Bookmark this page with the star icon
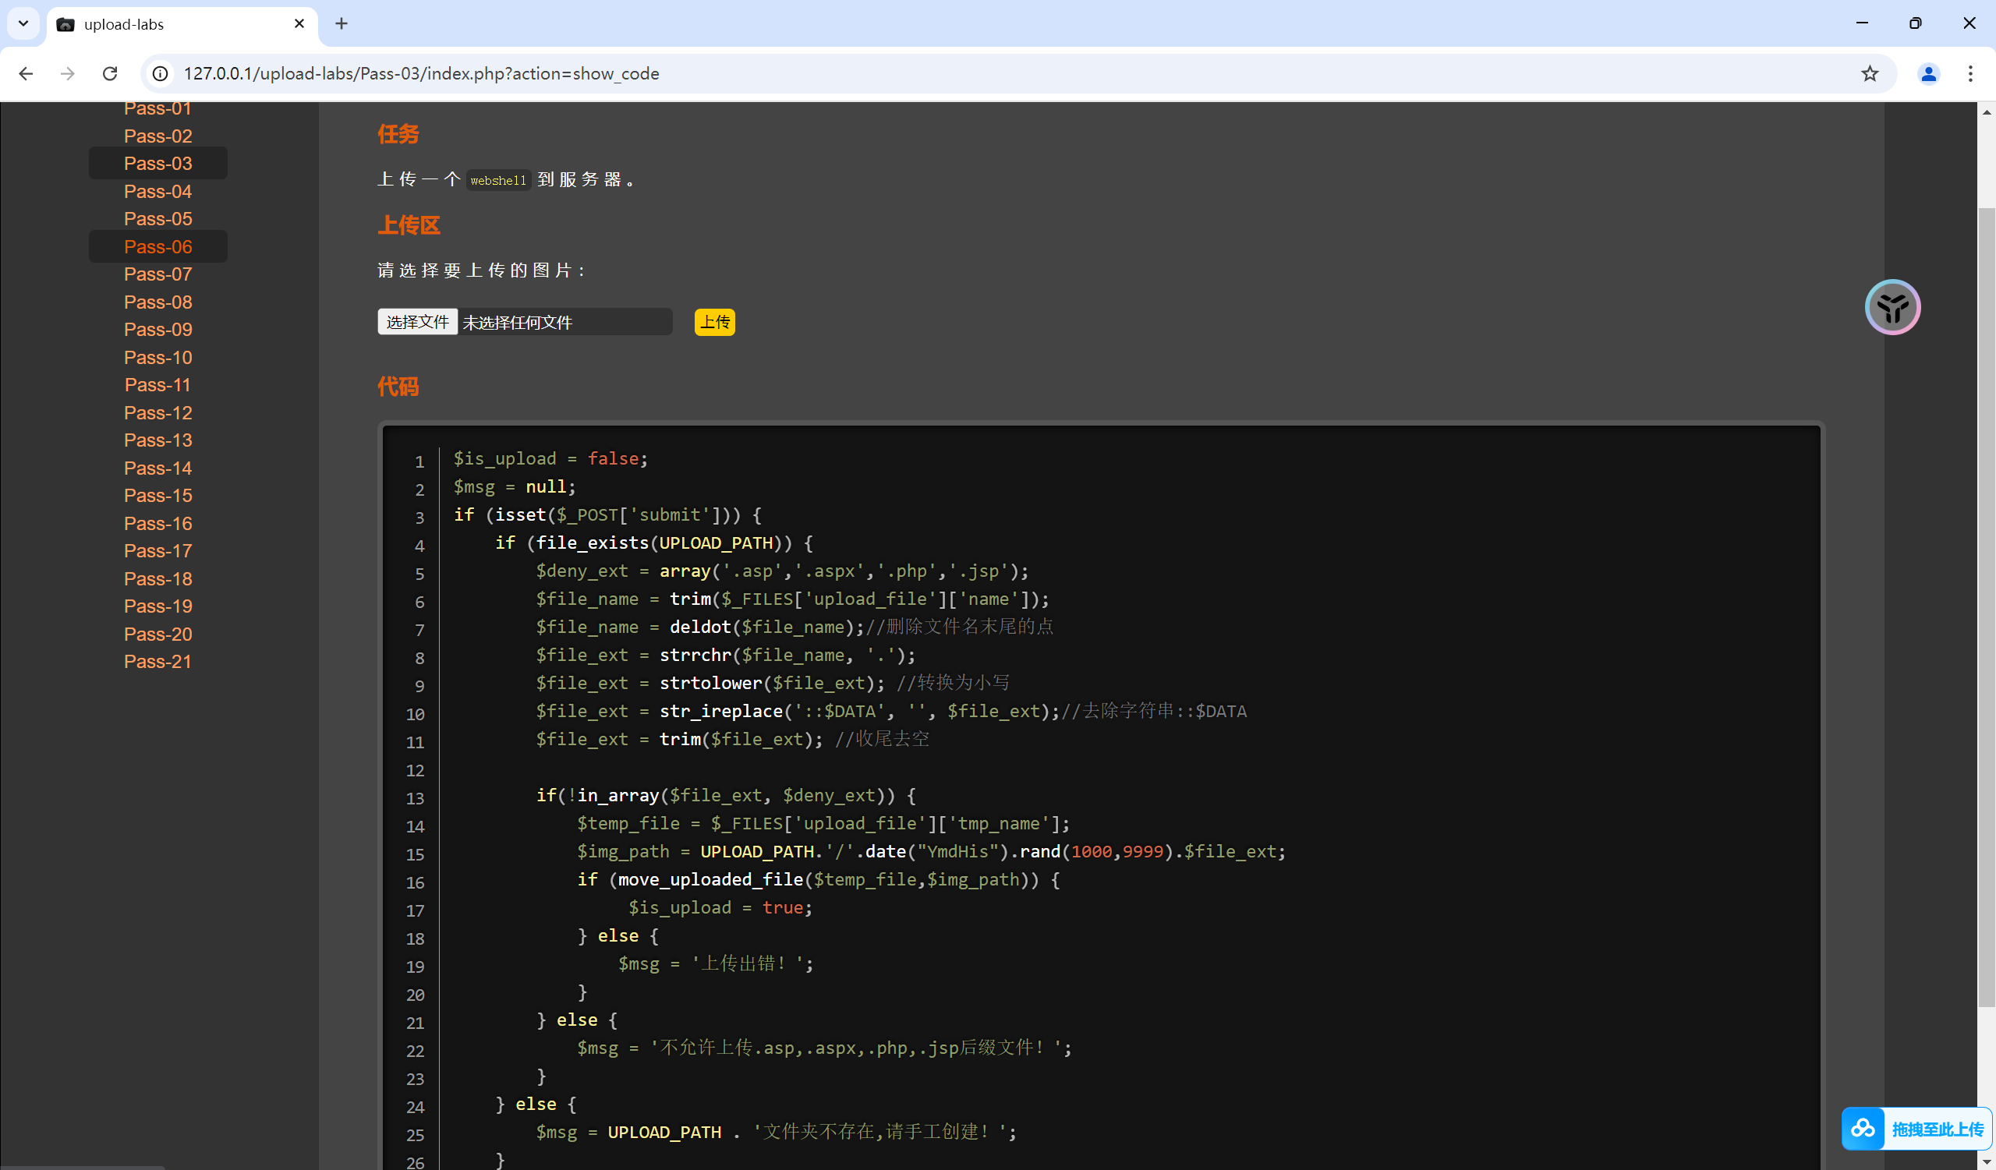Viewport: 1996px width, 1170px height. coord(1869,73)
